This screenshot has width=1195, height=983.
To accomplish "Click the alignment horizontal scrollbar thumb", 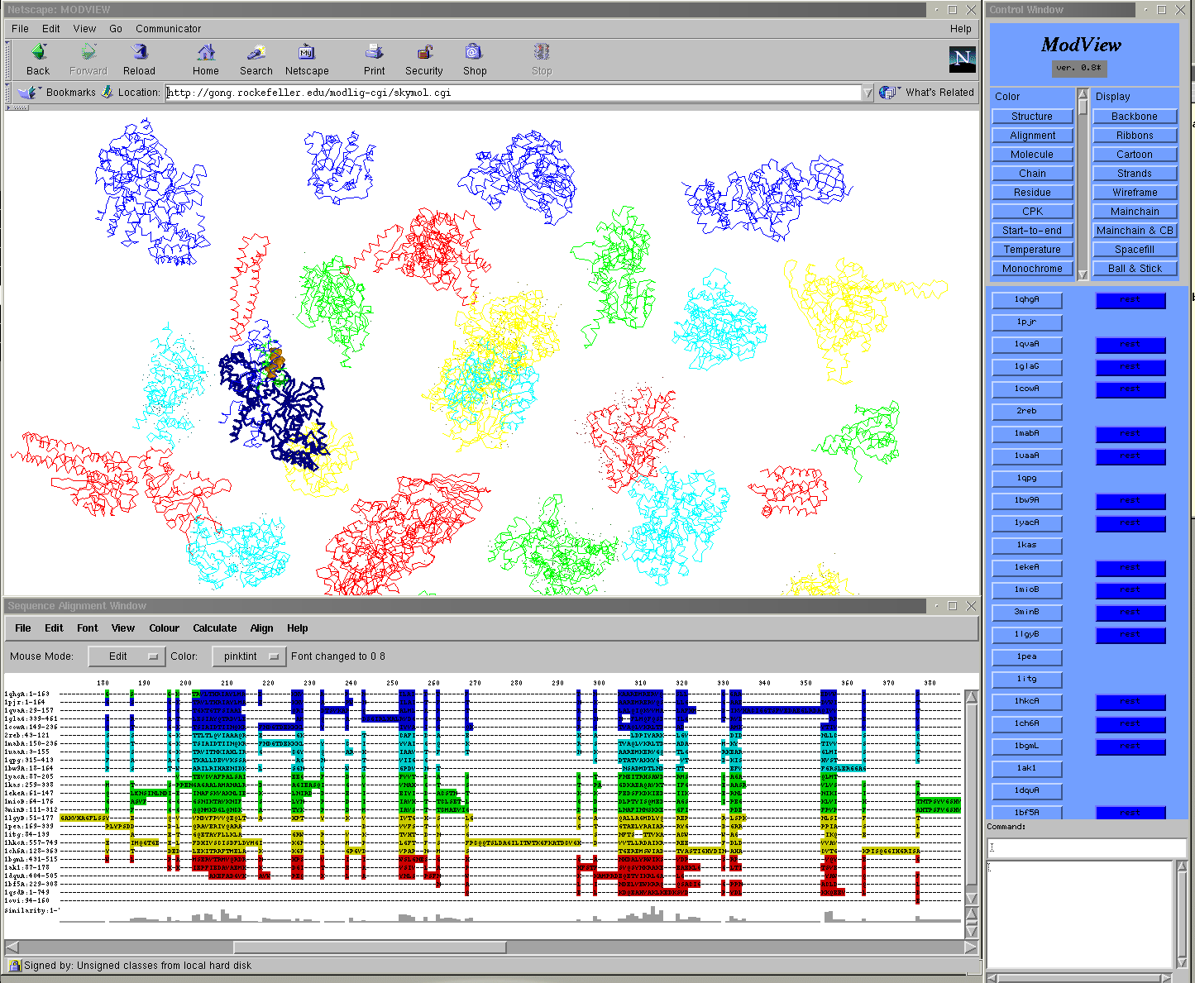I will point(370,947).
